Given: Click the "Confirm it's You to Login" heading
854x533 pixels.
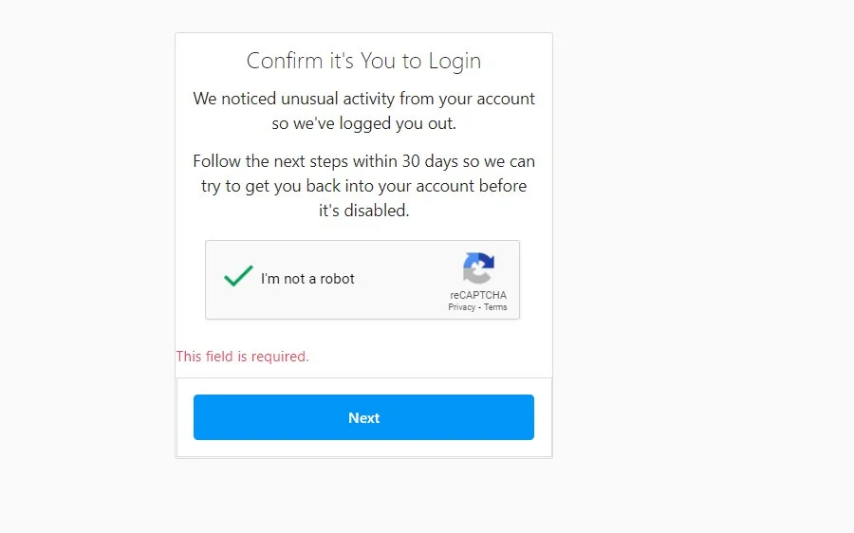Looking at the screenshot, I should pyautogui.click(x=363, y=61).
